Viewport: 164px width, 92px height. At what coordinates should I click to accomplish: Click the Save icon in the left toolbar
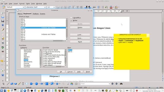coord(3,21)
